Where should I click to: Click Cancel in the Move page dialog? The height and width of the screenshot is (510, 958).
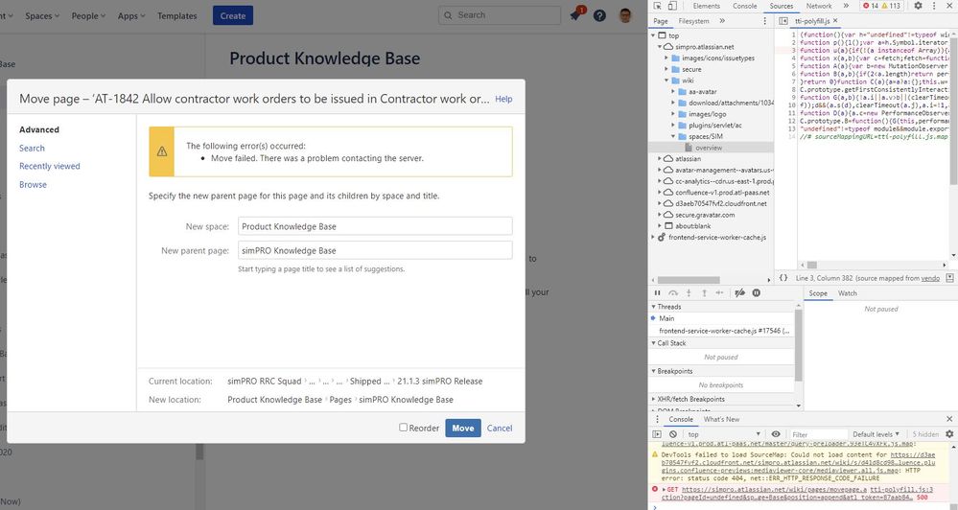(x=500, y=429)
